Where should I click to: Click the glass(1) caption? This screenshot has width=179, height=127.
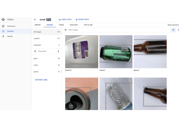click(137, 70)
